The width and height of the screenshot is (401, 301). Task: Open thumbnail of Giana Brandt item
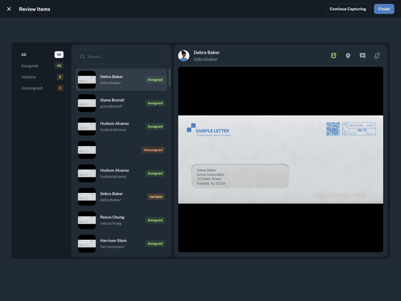pos(87,103)
